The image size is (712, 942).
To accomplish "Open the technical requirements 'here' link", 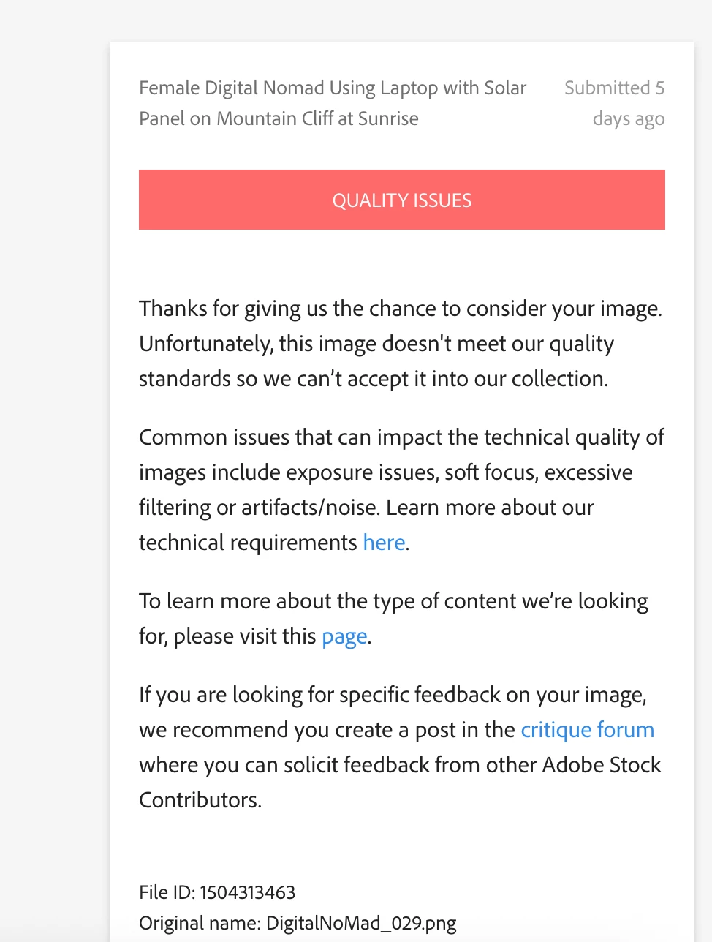I will coord(384,543).
